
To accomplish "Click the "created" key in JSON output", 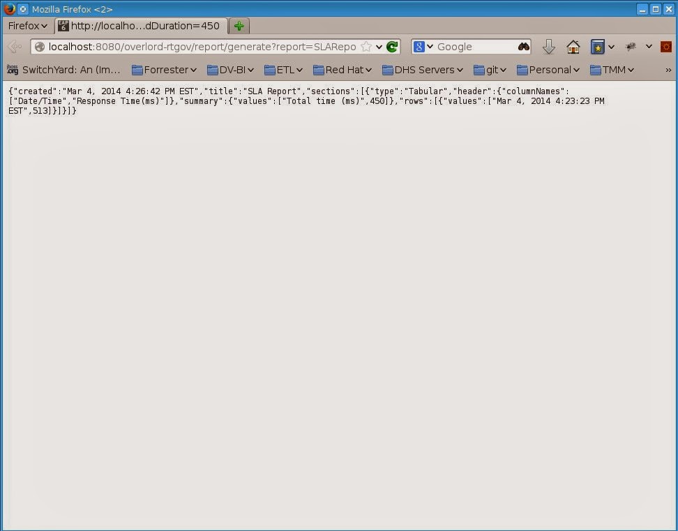I will 36,91.
